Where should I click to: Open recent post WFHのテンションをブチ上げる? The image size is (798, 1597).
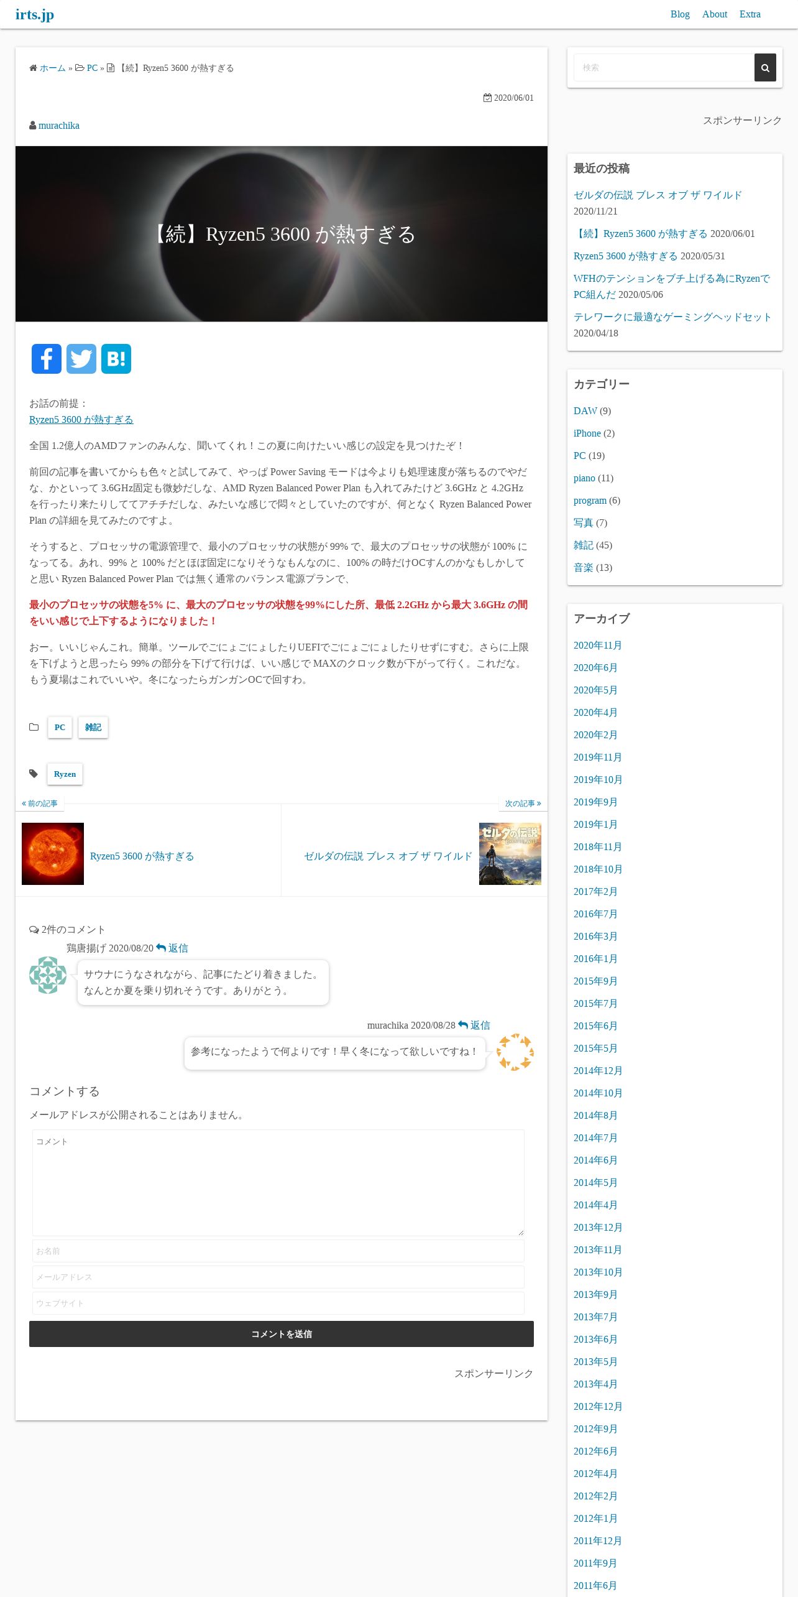point(671,287)
